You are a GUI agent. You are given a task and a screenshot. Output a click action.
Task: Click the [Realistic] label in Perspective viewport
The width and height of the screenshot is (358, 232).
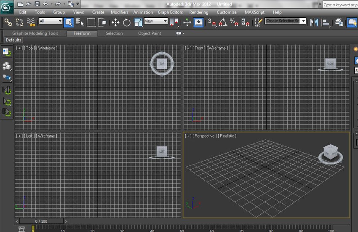pyautogui.click(x=227, y=136)
